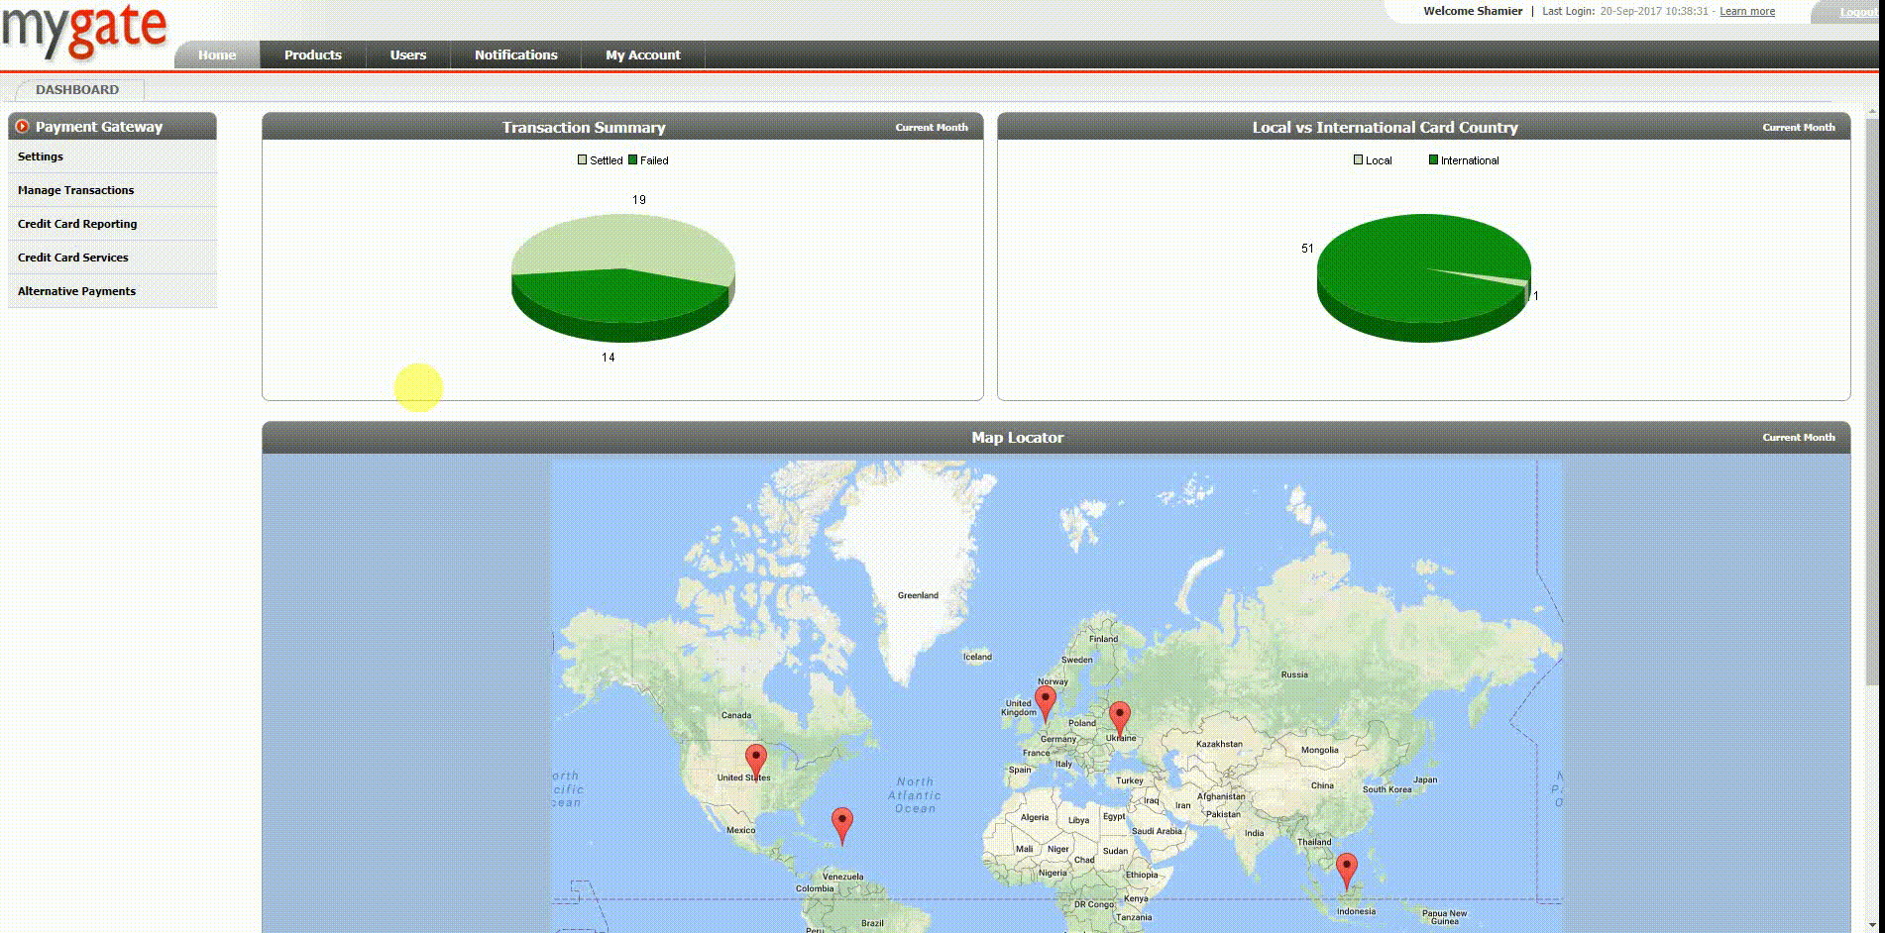Select Alternative Payments in sidebar
The width and height of the screenshot is (1885, 933).
[x=76, y=291]
